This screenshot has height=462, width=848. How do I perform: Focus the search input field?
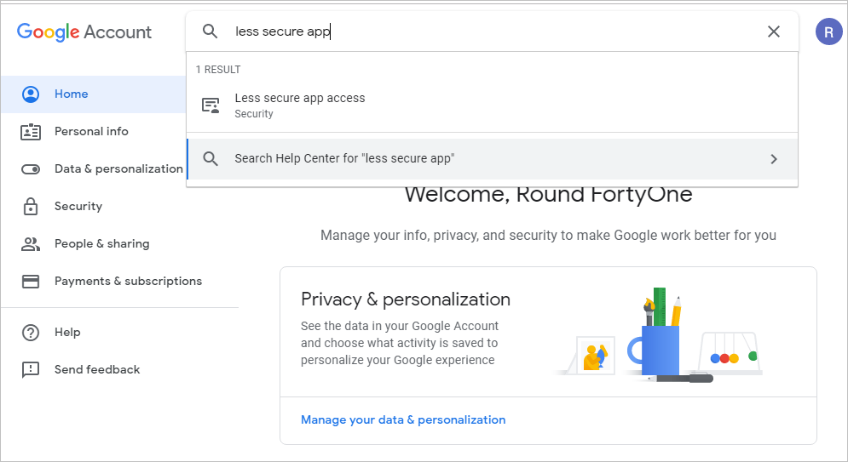(x=494, y=31)
